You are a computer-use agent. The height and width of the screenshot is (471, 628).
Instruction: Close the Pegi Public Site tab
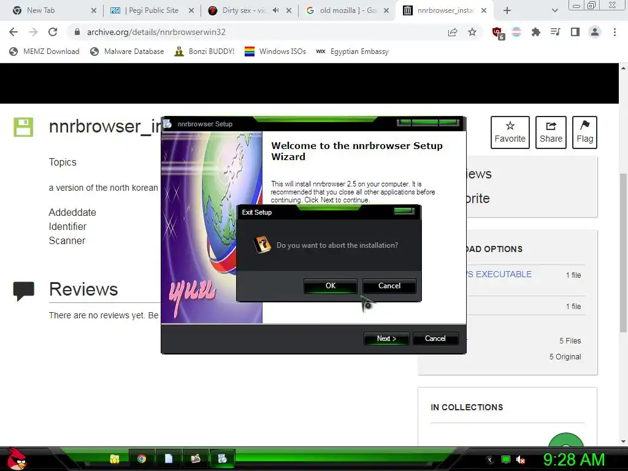coord(191,10)
